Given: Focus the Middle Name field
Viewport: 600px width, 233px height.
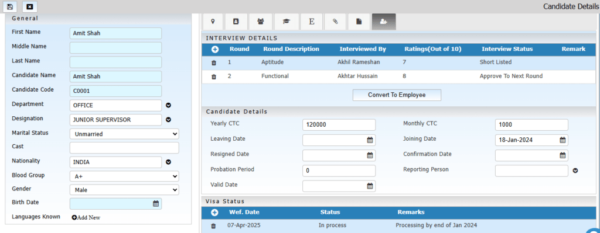Looking at the screenshot, I should (x=115, y=48).
